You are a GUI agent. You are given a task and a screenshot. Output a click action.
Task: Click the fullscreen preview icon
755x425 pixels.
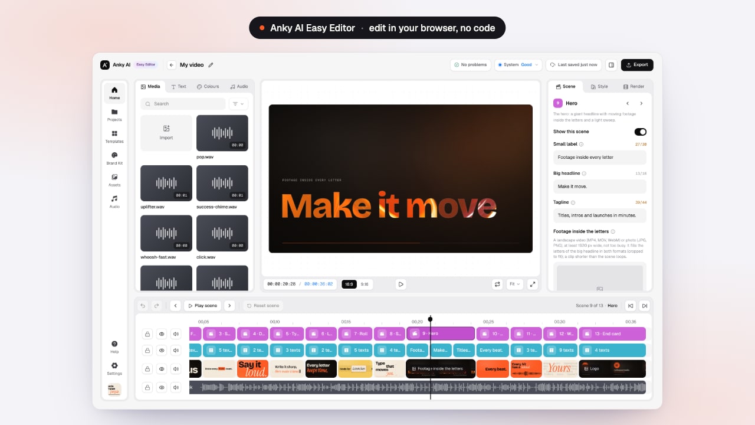(532, 284)
